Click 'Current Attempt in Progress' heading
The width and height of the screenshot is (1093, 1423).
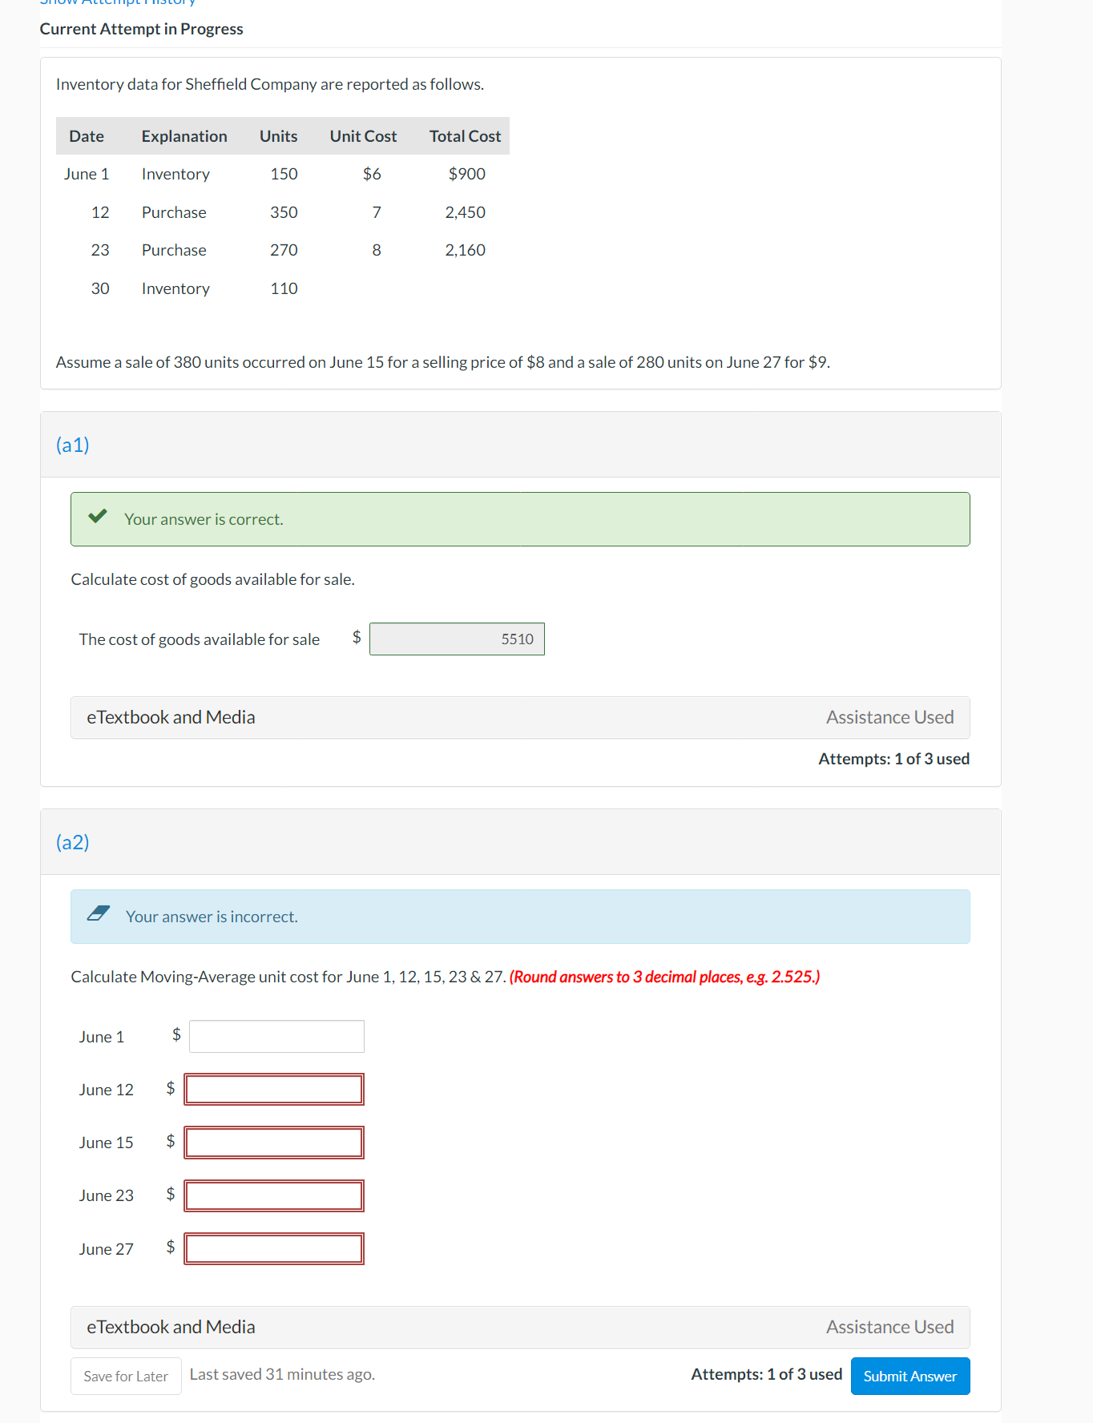coord(141,29)
